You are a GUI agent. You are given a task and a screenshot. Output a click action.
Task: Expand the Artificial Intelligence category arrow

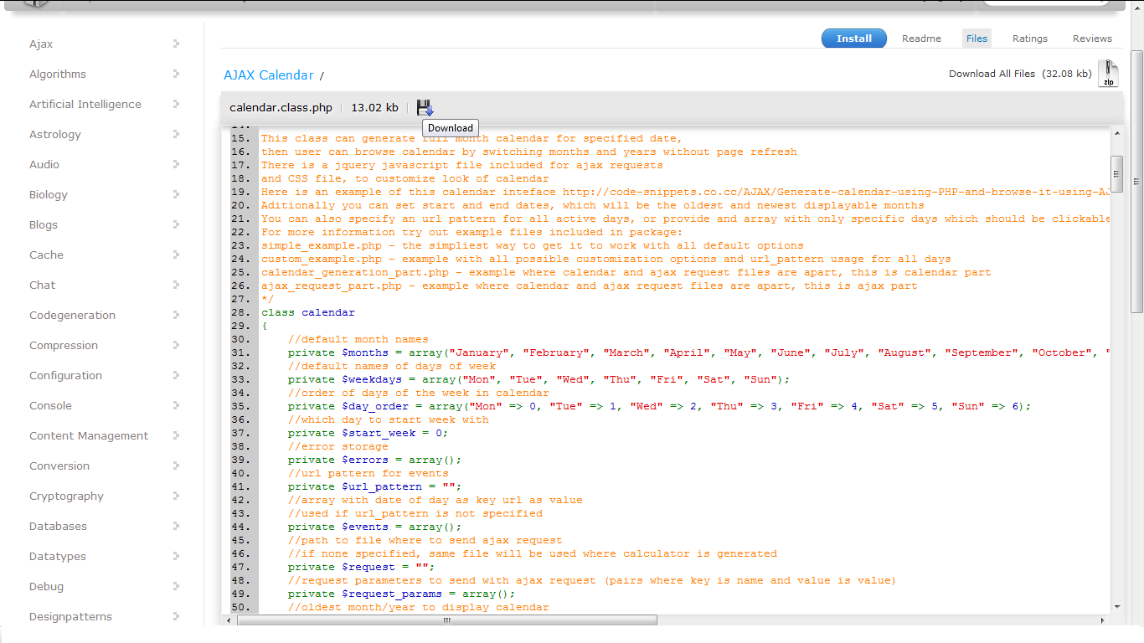pos(176,104)
